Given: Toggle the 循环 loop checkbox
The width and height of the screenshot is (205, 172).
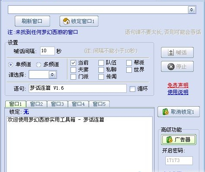Looking at the screenshot, I should point(132,89).
